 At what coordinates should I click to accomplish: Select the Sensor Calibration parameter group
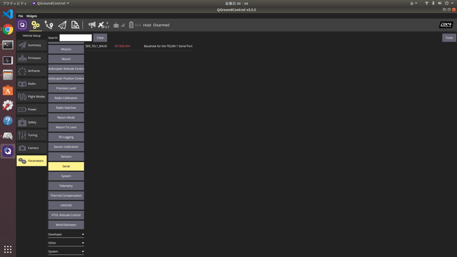click(x=66, y=147)
